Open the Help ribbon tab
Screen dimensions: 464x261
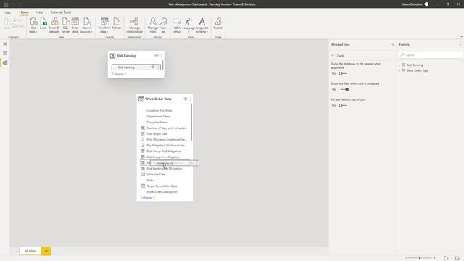coord(39,12)
